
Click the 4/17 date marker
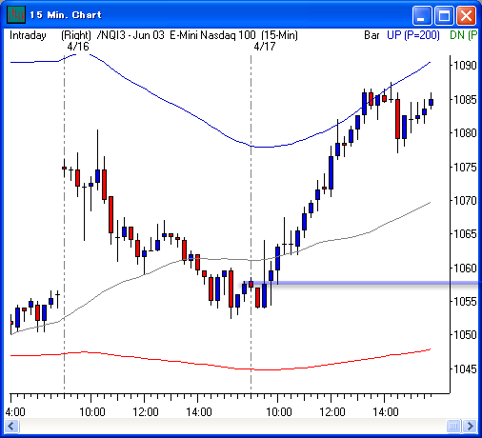[265, 47]
